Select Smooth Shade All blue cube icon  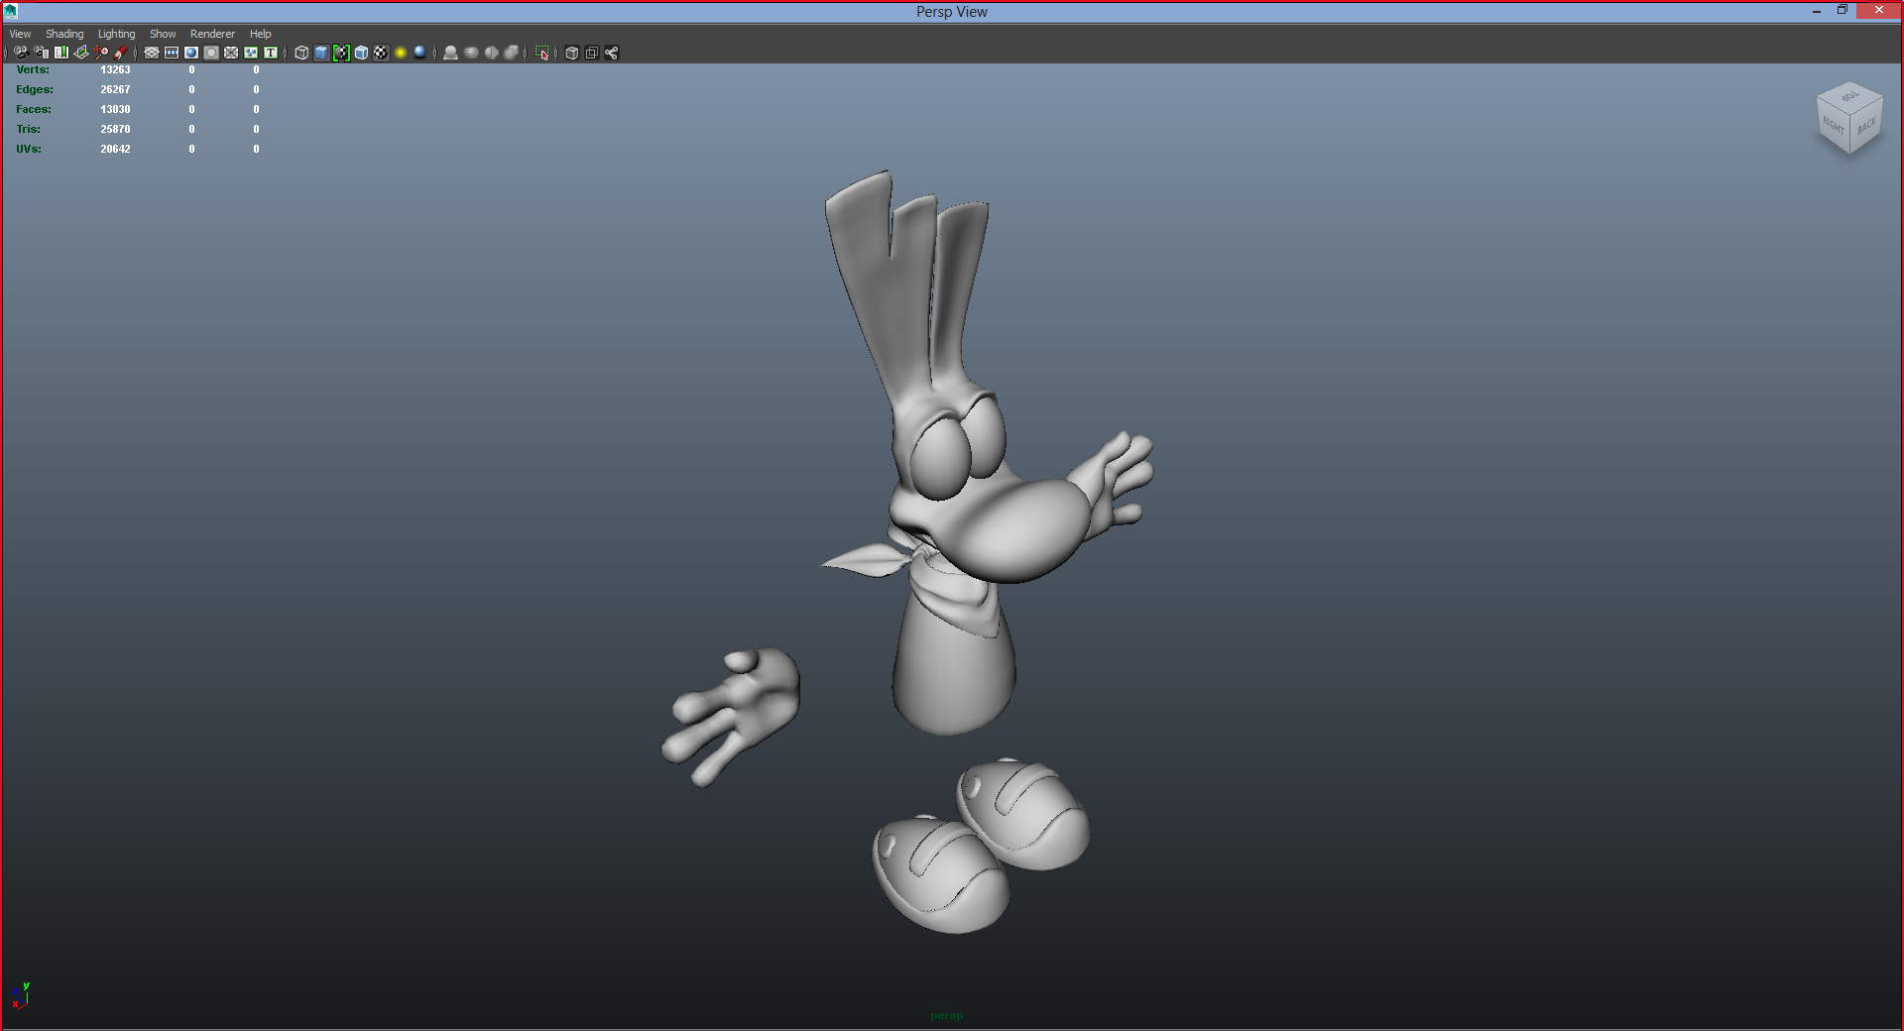321,53
